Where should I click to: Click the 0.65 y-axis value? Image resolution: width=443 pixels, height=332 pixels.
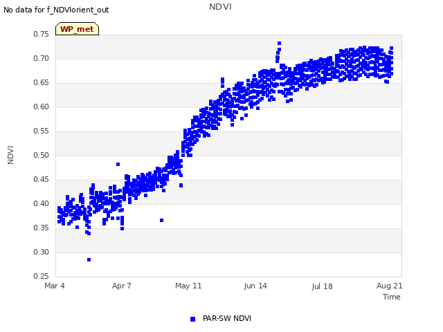point(41,83)
